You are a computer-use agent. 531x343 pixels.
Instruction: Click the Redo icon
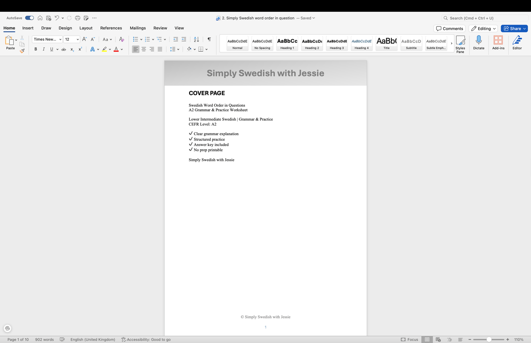[x=69, y=18]
